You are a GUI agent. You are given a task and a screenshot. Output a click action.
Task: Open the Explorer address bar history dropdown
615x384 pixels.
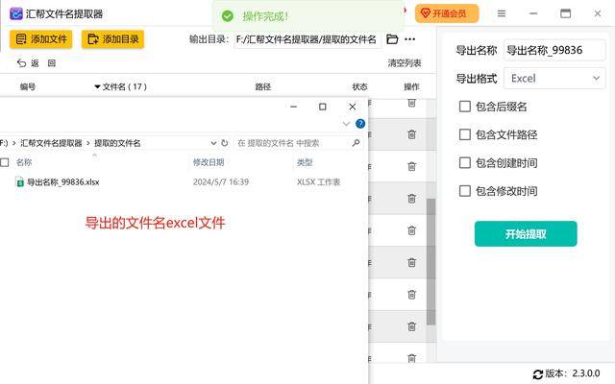[x=213, y=143]
